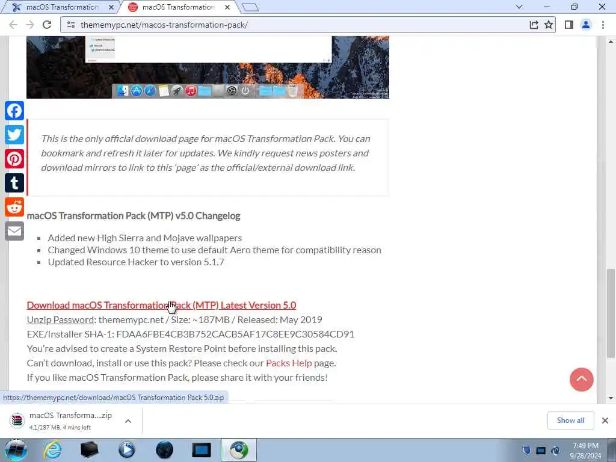Viewport: 616px width, 462px height.
Task: Select the Chrome taskbar button
Action: pyautogui.click(x=239, y=450)
